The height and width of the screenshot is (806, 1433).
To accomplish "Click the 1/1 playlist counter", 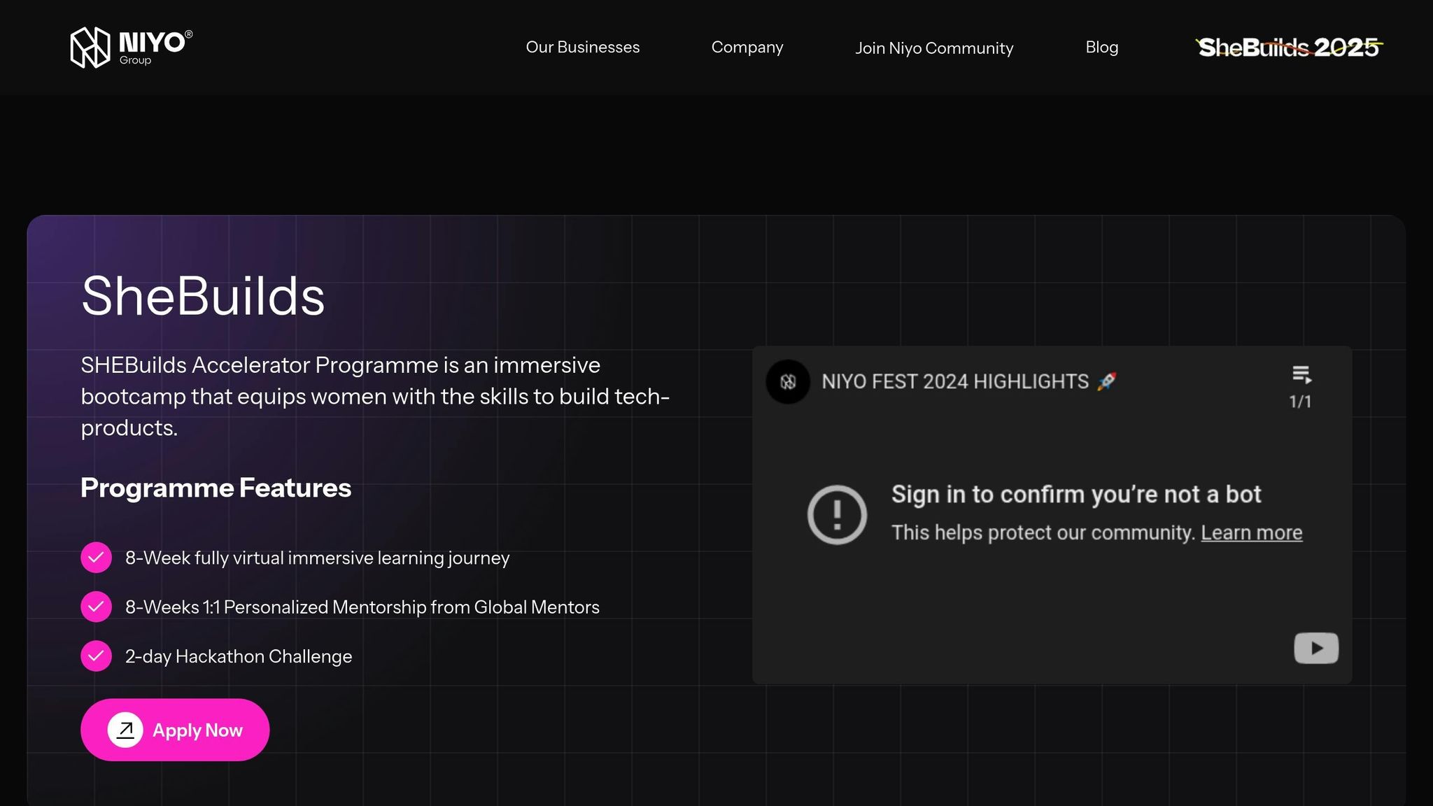I will coord(1300,402).
